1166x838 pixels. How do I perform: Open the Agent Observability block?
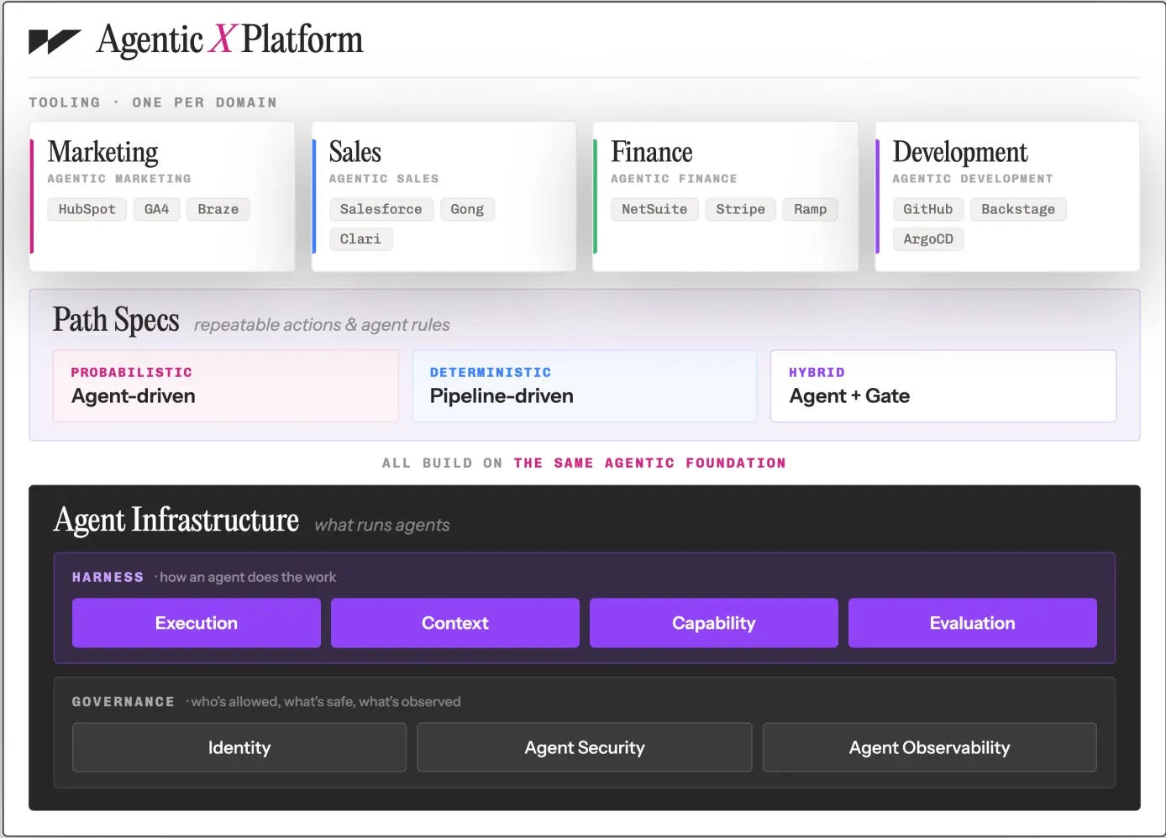pos(930,747)
